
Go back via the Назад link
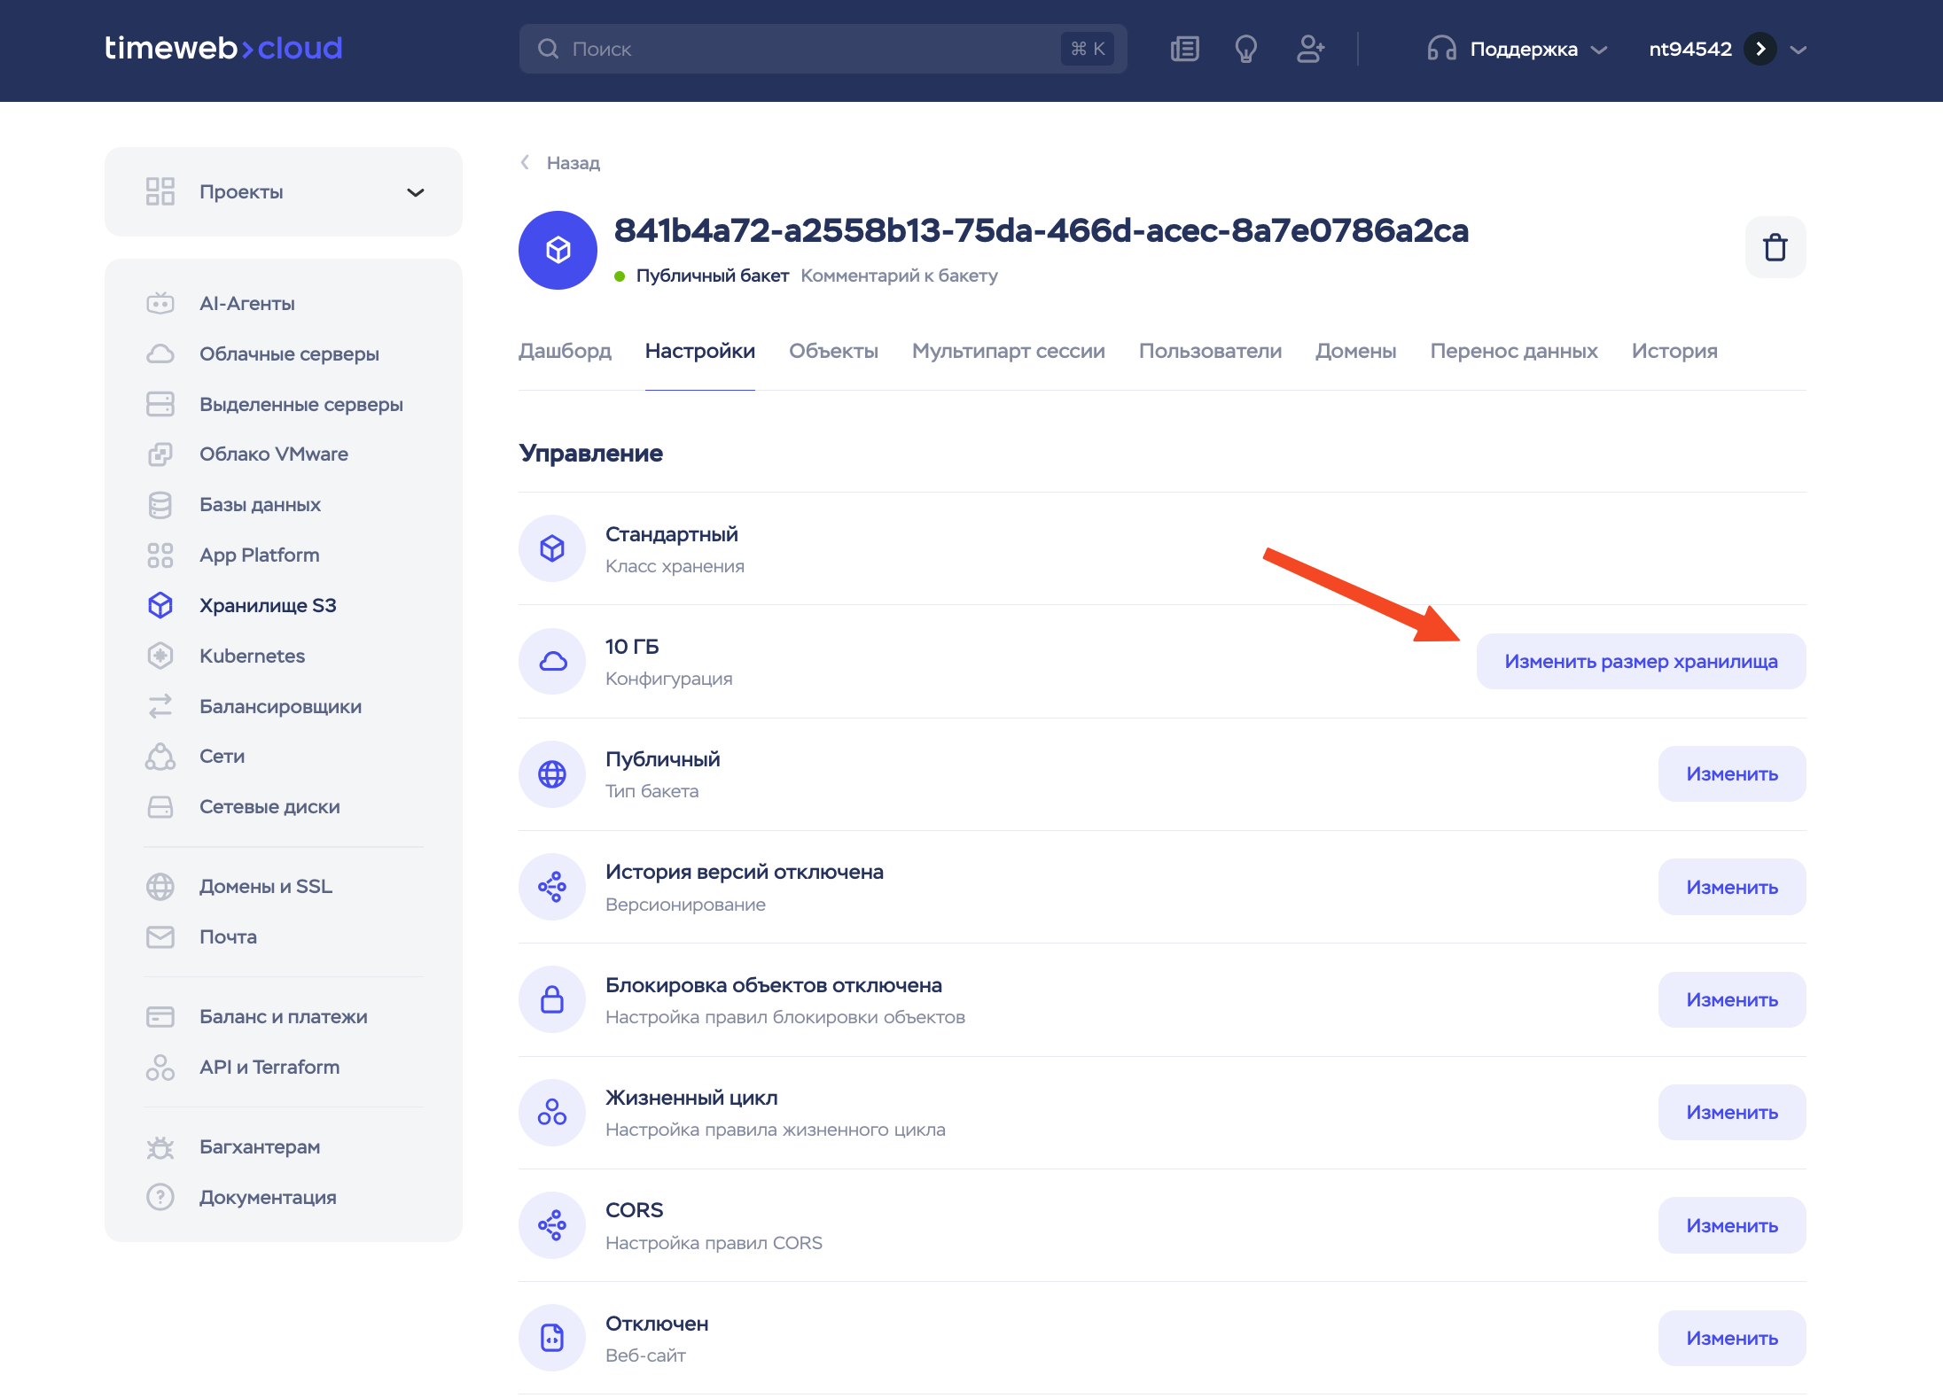[x=572, y=163]
